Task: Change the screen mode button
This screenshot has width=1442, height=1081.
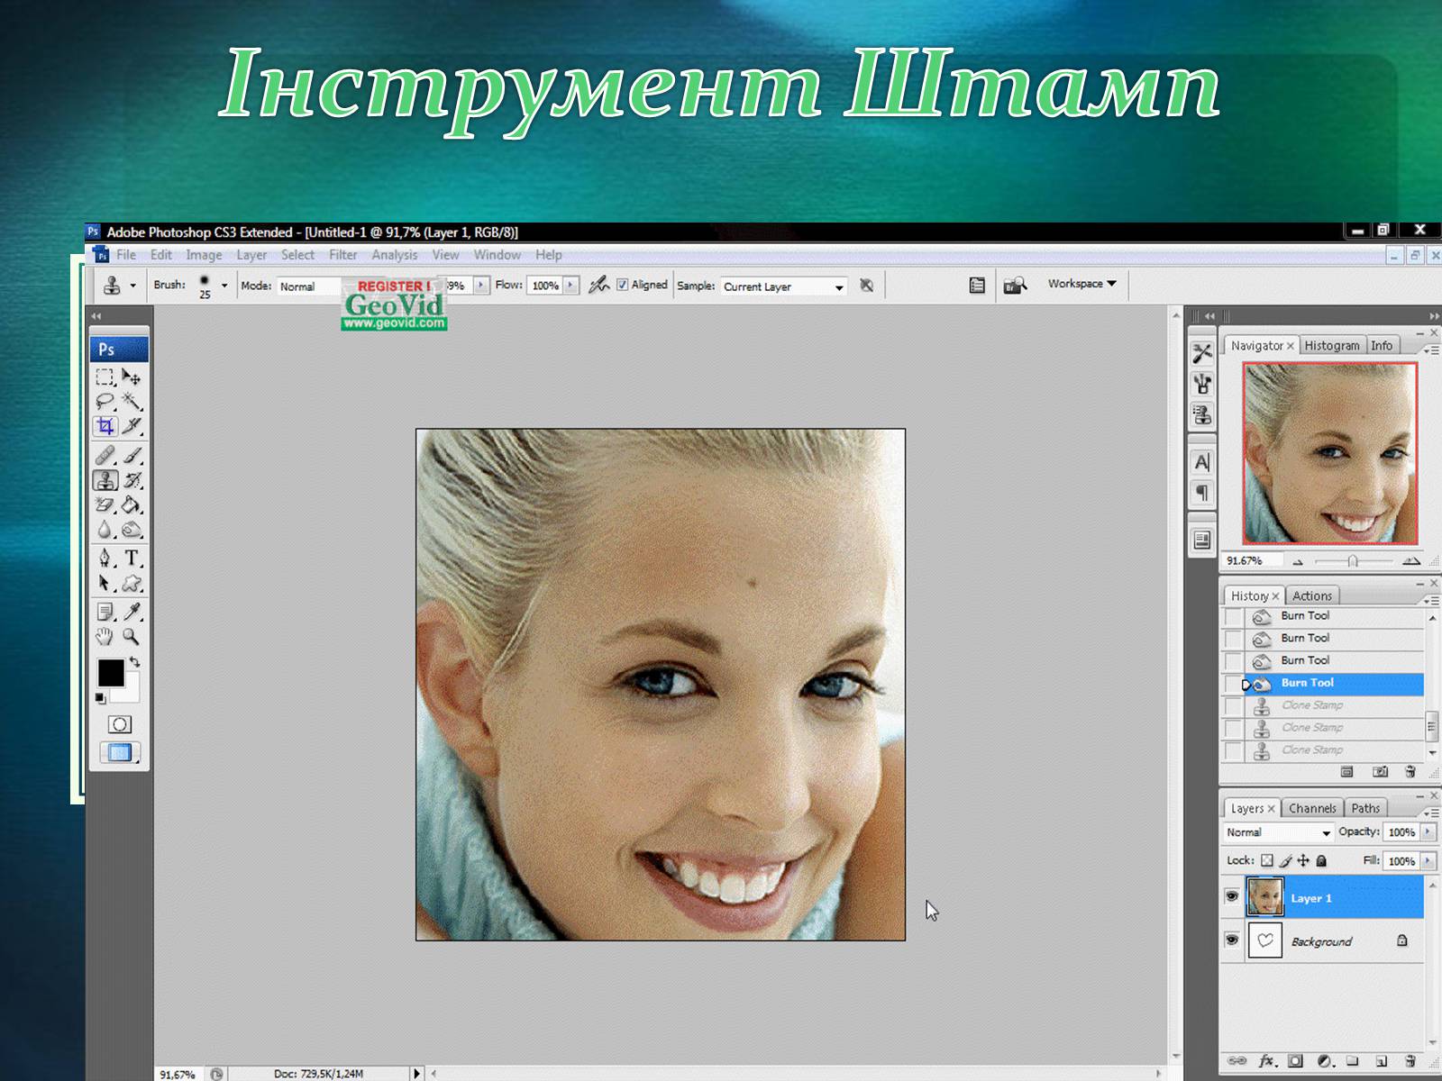Action: point(119,752)
